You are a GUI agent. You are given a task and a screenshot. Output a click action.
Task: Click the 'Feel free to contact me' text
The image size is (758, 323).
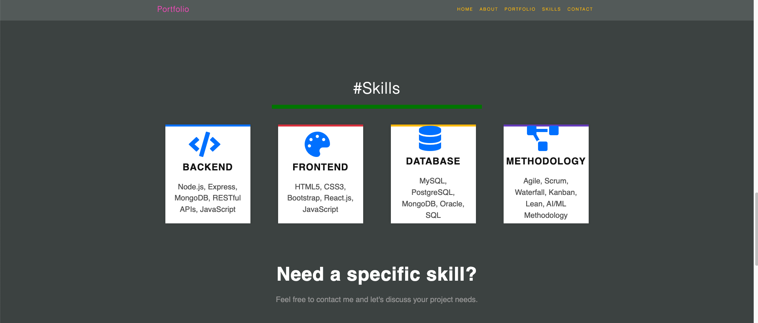tap(377, 300)
